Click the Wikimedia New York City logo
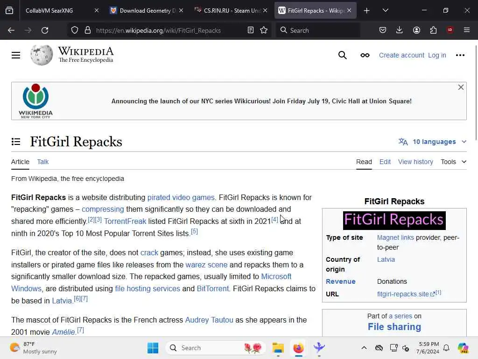Viewport: 478px width, 359px height. [35, 101]
